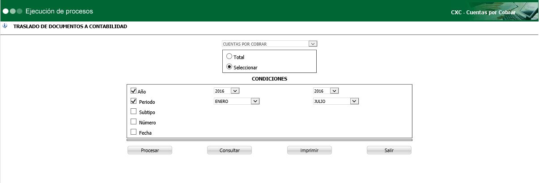The width and height of the screenshot is (539, 183).
Task: Open the CUENTAS POR COBRAR dropdown
Action: pyautogui.click(x=270, y=44)
